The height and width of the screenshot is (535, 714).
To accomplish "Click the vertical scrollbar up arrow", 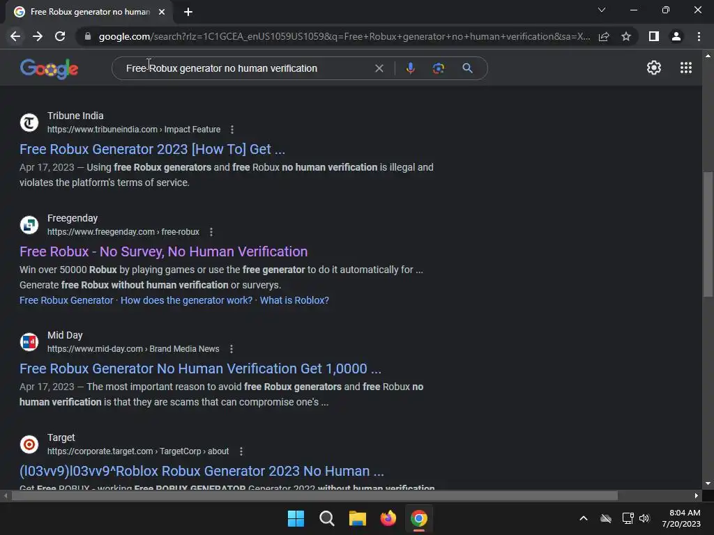I will [x=708, y=56].
